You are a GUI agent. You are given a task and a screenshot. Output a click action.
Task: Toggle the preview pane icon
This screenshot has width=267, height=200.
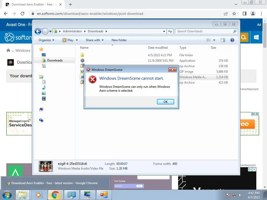click(x=223, y=40)
